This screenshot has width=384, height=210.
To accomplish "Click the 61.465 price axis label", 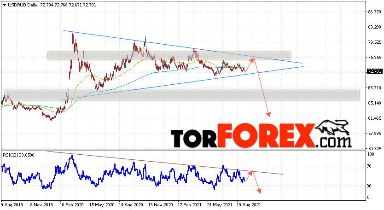I will (x=375, y=118).
